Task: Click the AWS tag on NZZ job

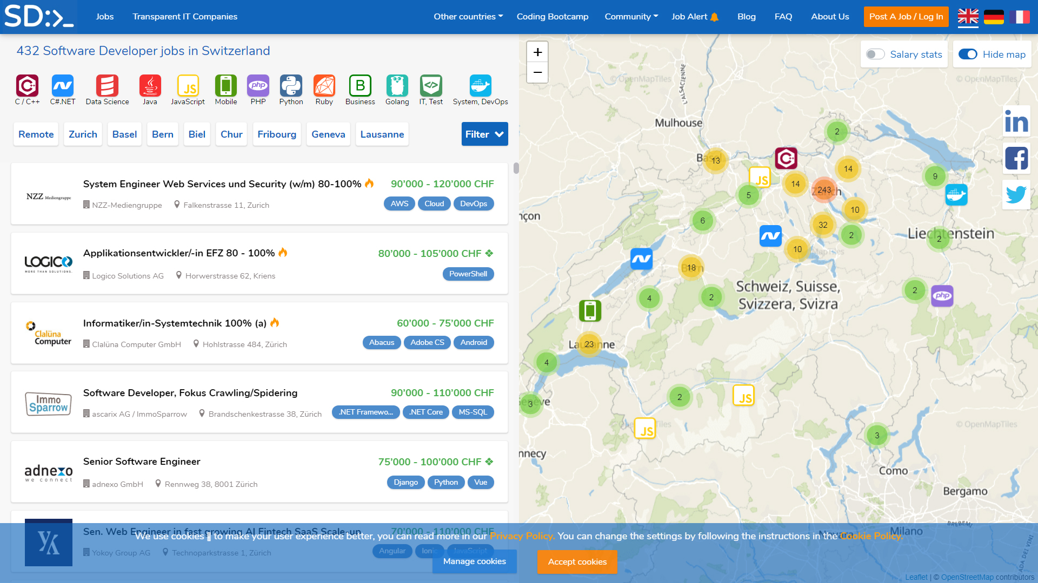Action: pyautogui.click(x=400, y=204)
